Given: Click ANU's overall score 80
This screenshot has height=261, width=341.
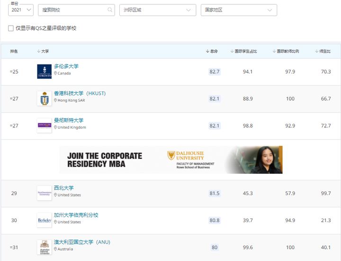Looking at the screenshot, I should pyautogui.click(x=215, y=247).
